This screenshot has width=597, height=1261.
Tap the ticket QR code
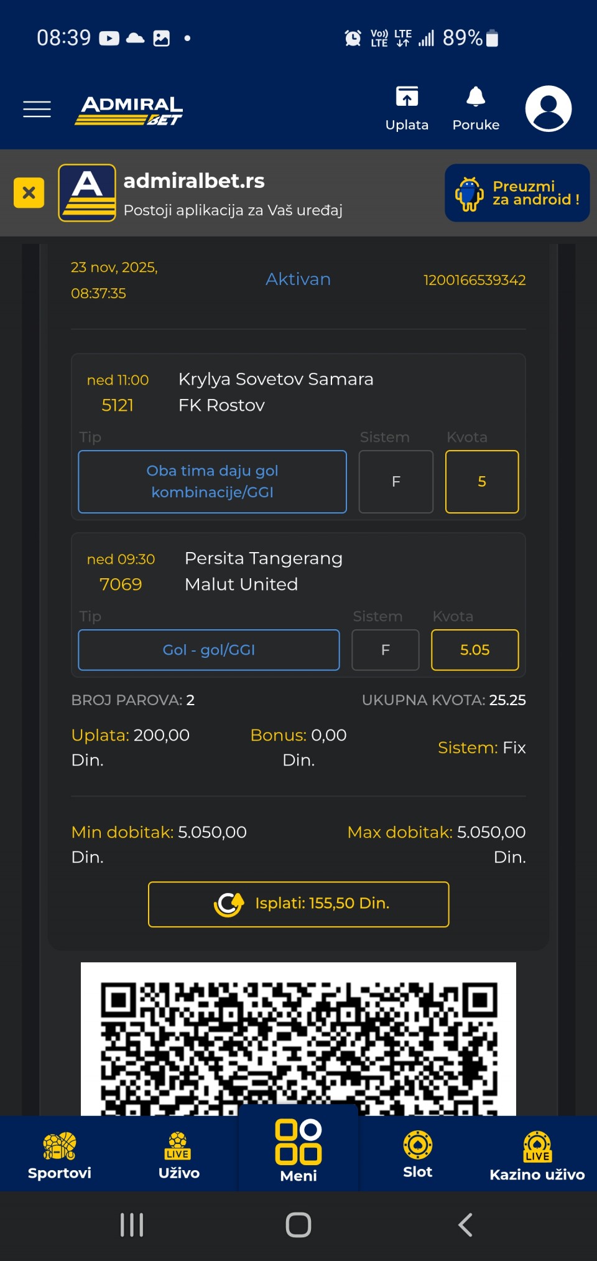(298, 1039)
